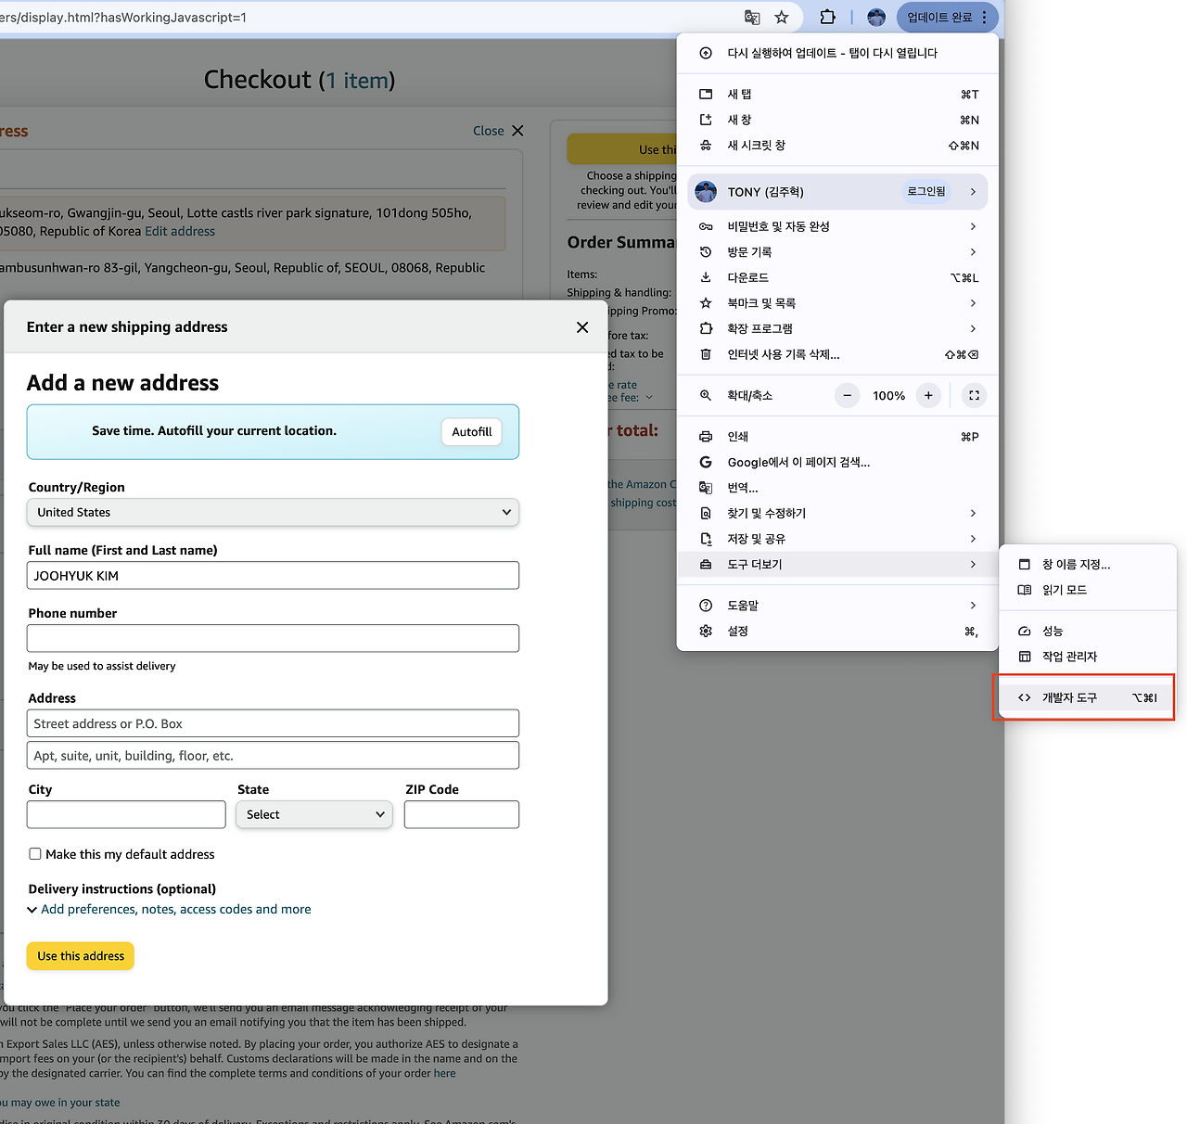Select 읽기 모드 reading mode item
This screenshot has height=1124, width=1187.
pos(1088,590)
